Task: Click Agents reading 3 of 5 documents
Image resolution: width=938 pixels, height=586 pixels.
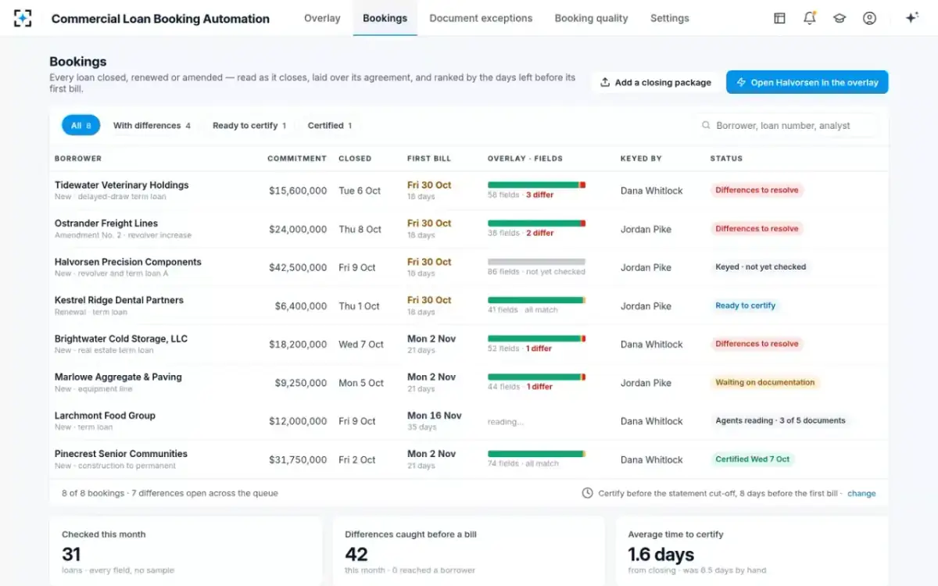Action: [x=780, y=420]
